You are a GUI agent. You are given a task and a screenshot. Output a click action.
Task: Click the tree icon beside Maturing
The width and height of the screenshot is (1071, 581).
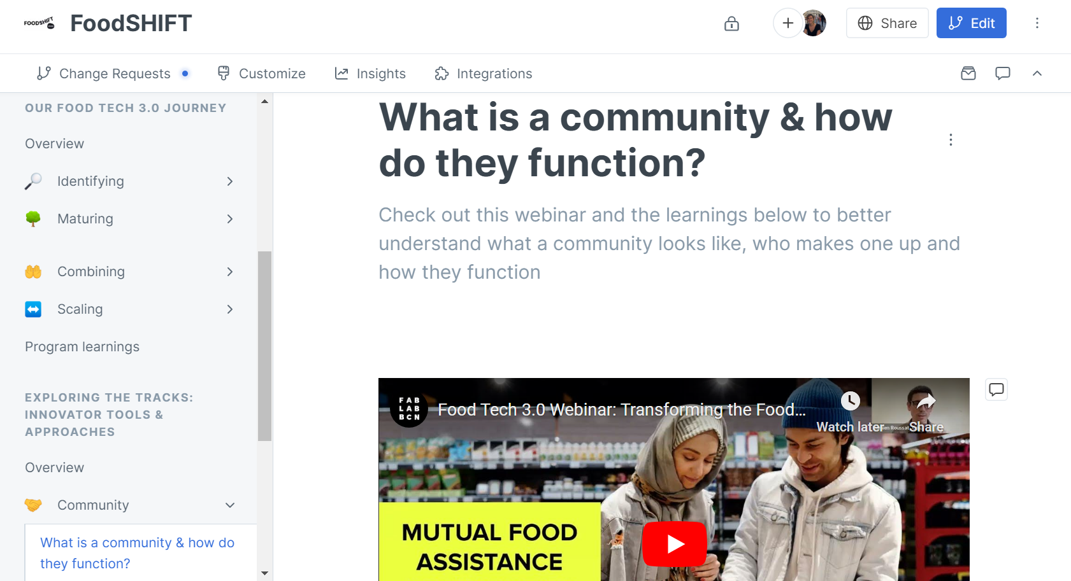33,218
